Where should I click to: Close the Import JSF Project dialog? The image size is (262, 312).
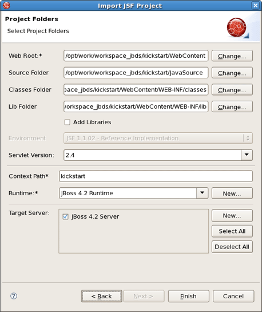pyautogui.click(x=256, y=5)
